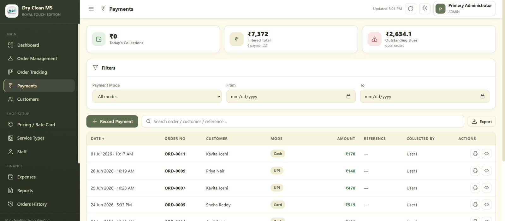Image resolution: width=505 pixels, height=221 pixels.
Task: Click the From date field
Action: tap(291, 96)
